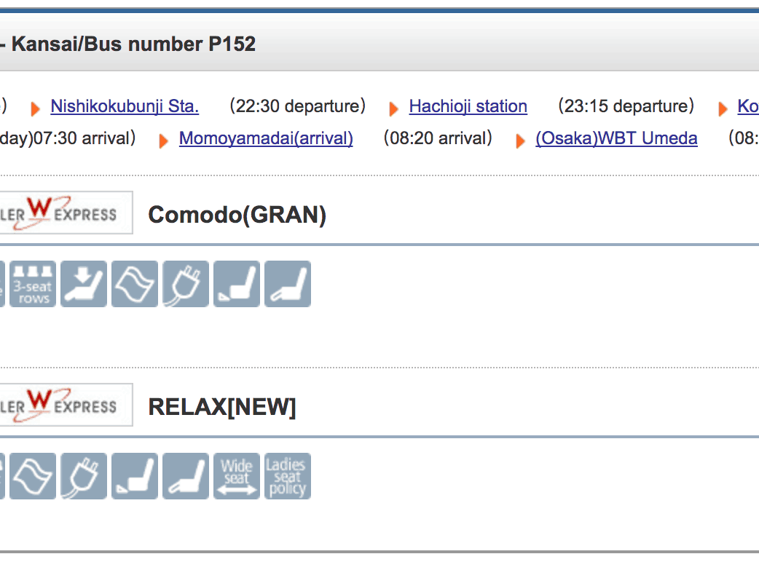Click the Comodo(GRAN) seat type heading
Viewport: 759px width, 562px height.
237,215
